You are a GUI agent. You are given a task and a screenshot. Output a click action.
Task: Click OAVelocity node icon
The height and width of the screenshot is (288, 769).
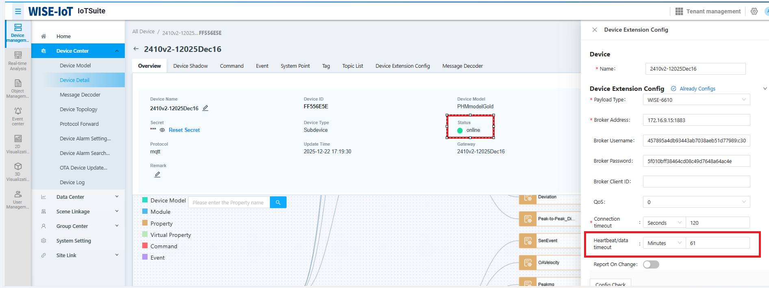tap(528, 262)
